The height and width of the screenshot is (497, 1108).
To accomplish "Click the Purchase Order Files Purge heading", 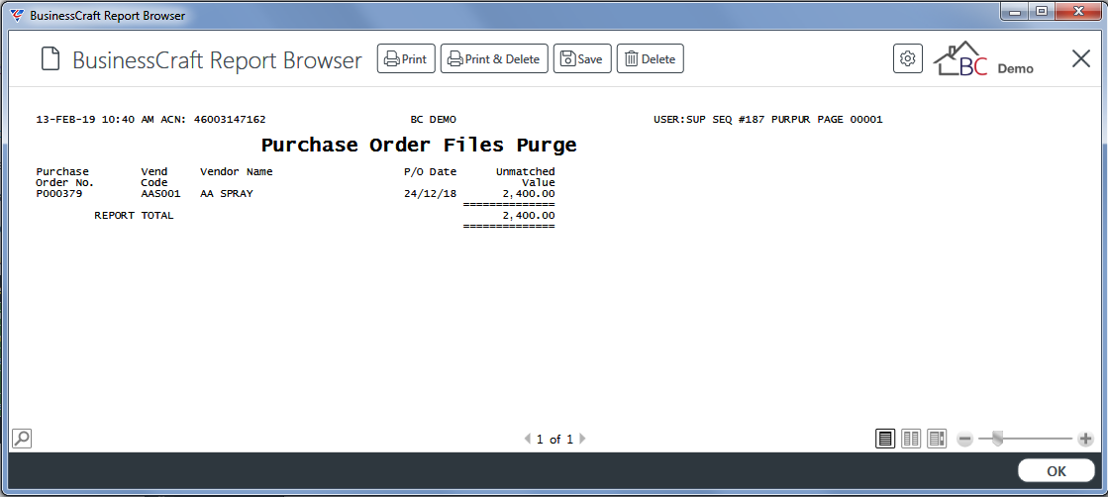I will click(x=419, y=145).
